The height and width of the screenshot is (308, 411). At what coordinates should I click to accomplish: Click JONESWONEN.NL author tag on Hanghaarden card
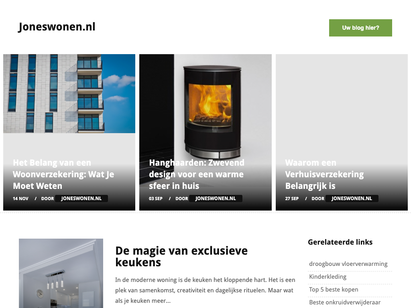pyautogui.click(x=216, y=199)
